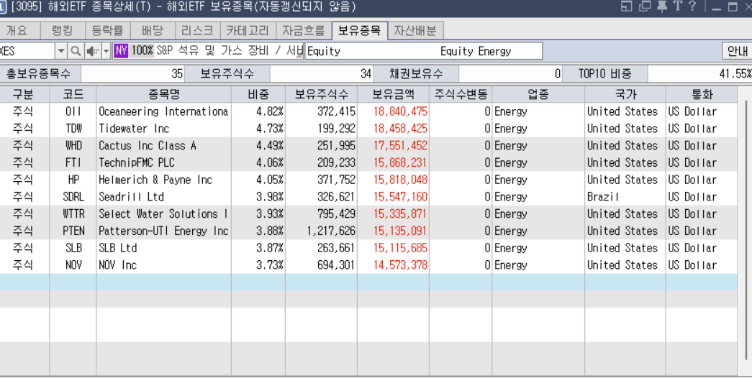Click the speaker sound icon
Viewport: 752px width, 378px height.
coord(93,51)
